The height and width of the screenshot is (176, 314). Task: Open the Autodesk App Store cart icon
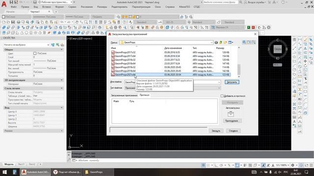point(269,2)
